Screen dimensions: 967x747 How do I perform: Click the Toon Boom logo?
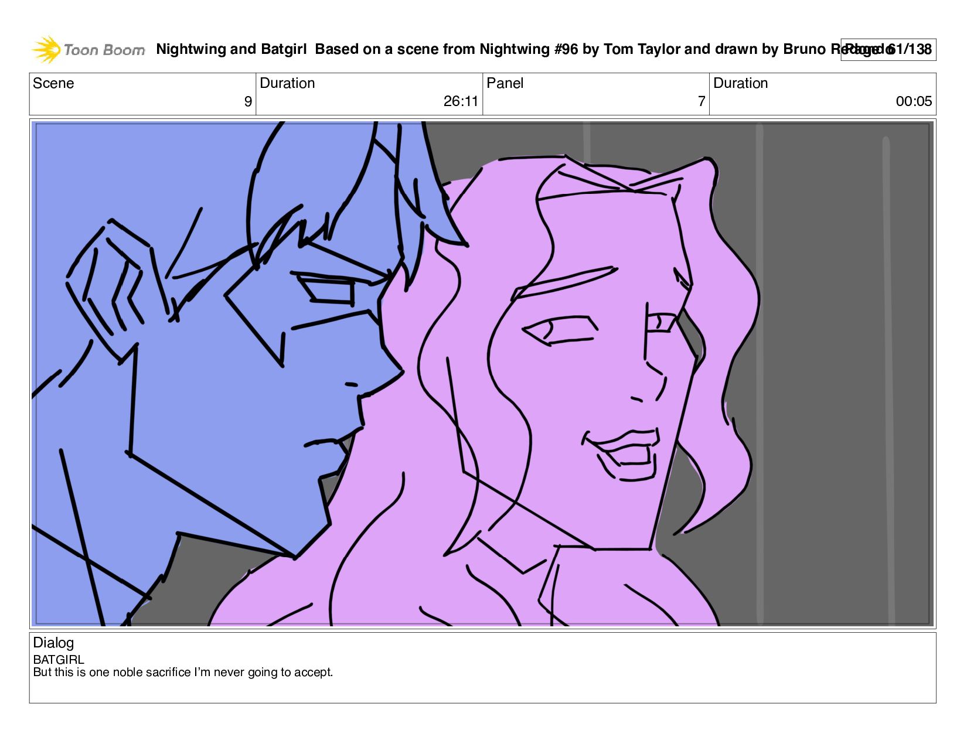click(88, 50)
